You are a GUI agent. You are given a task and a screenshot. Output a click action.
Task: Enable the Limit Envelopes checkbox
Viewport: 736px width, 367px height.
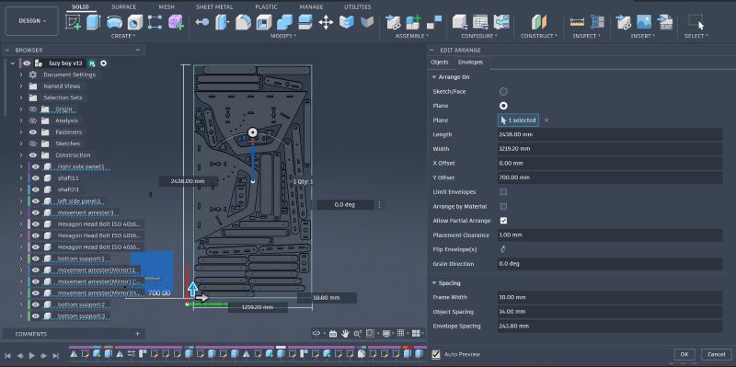(503, 192)
